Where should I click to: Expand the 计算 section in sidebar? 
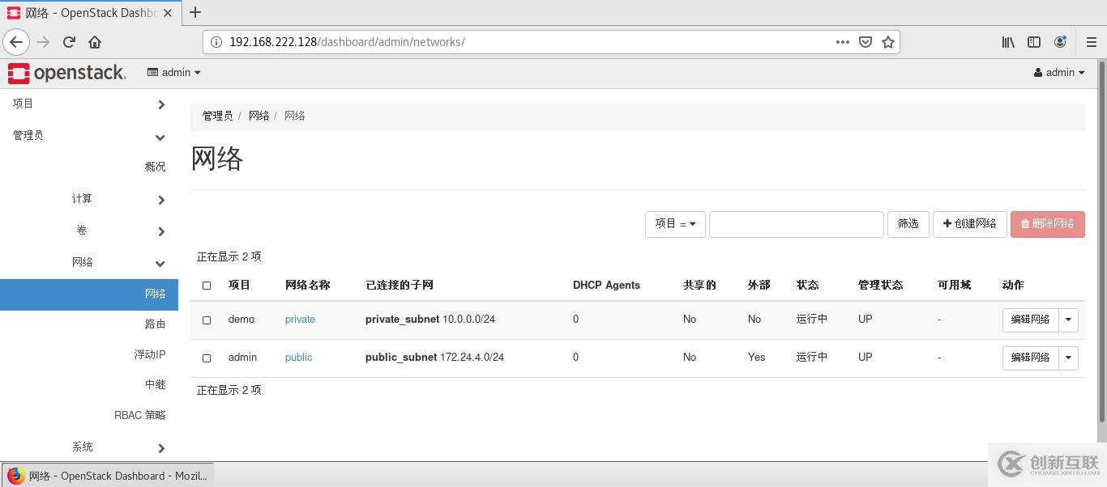click(82, 198)
